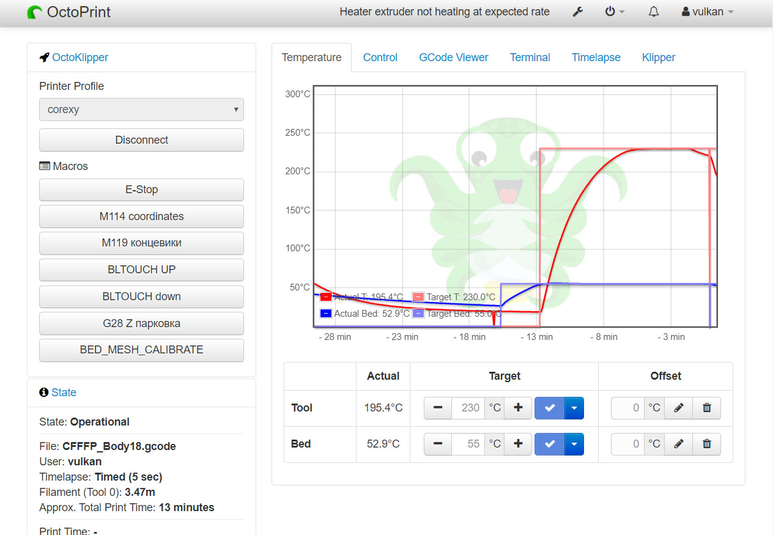
Task: Click the power system menu icon
Action: coord(615,12)
